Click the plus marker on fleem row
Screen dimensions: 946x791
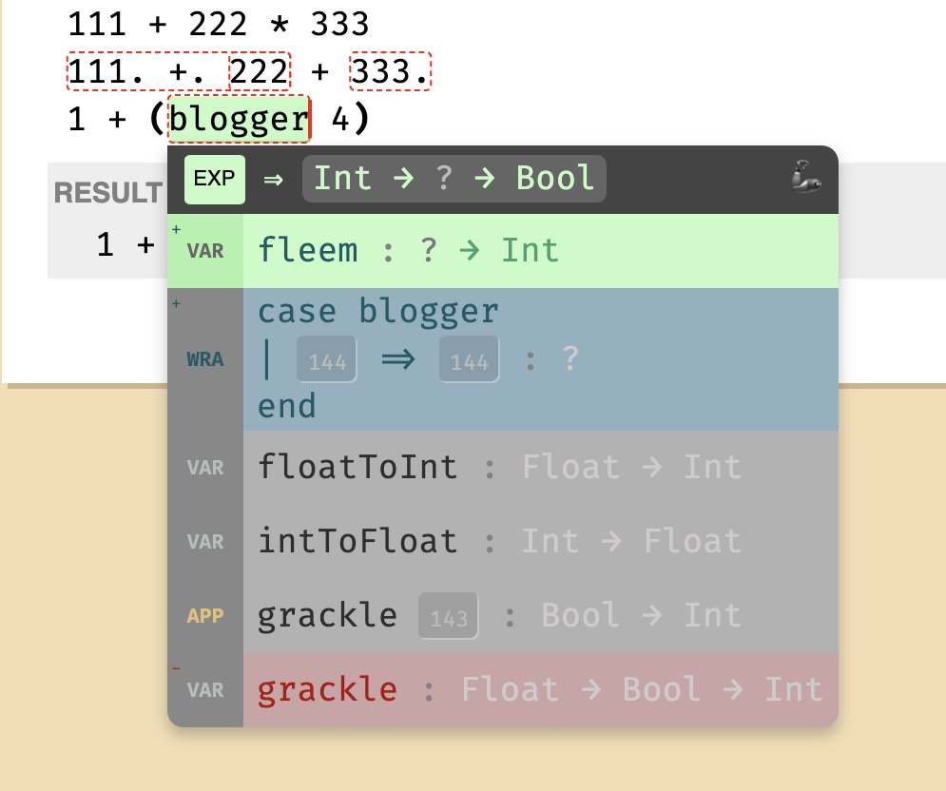[176, 229]
